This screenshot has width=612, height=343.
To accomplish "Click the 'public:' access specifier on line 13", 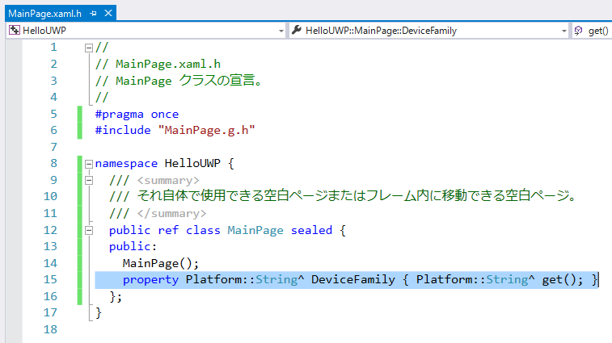I will [133, 247].
